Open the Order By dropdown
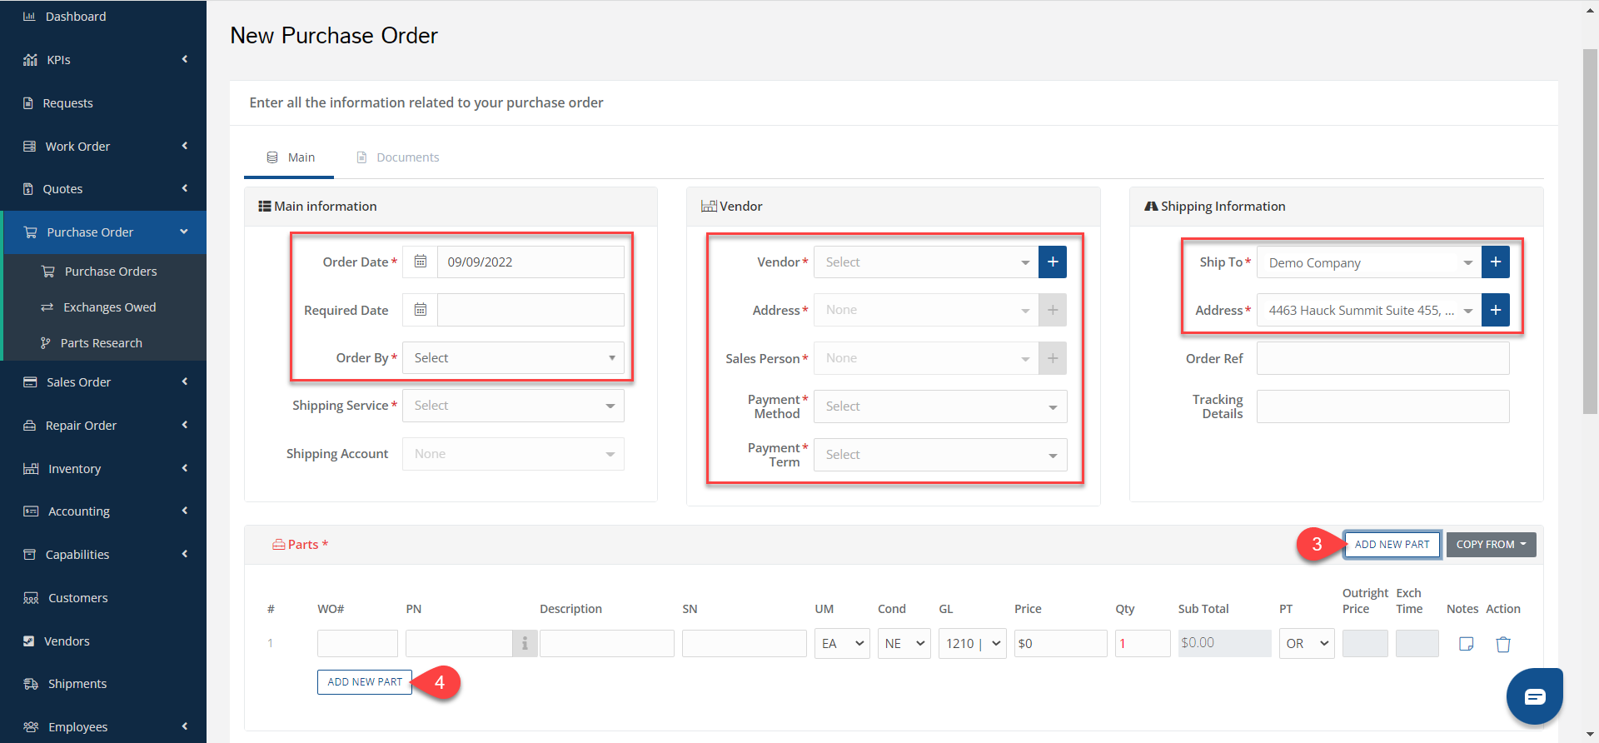The image size is (1599, 743). [x=513, y=358]
